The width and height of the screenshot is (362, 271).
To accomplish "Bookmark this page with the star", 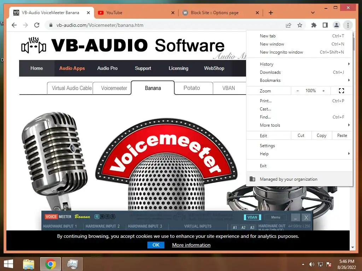I will coord(300,25).
